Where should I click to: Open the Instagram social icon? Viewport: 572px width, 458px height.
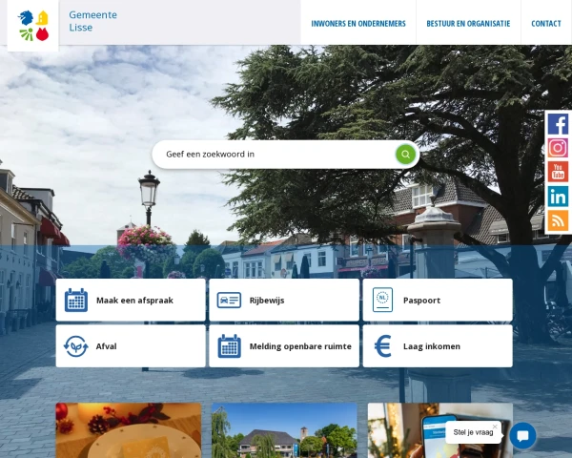point(558,148)
